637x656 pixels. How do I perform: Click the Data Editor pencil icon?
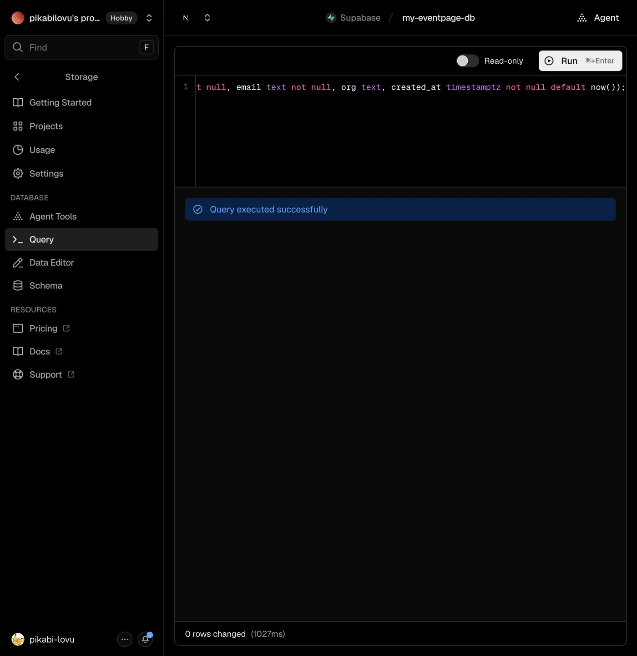(18, 262)
